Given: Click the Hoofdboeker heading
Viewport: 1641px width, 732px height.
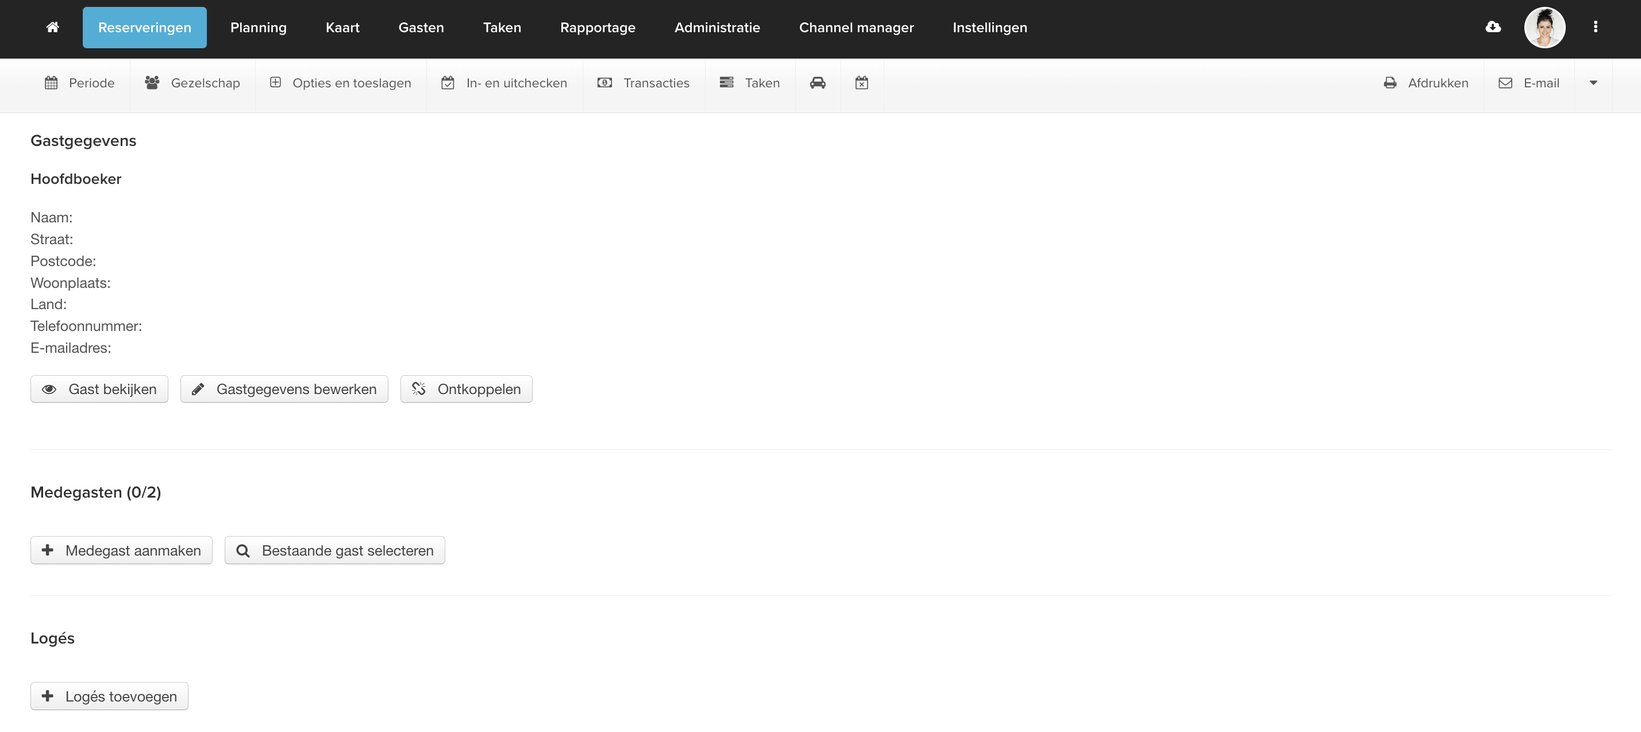Looking at the screenshot, I should [x=76, y=179].
